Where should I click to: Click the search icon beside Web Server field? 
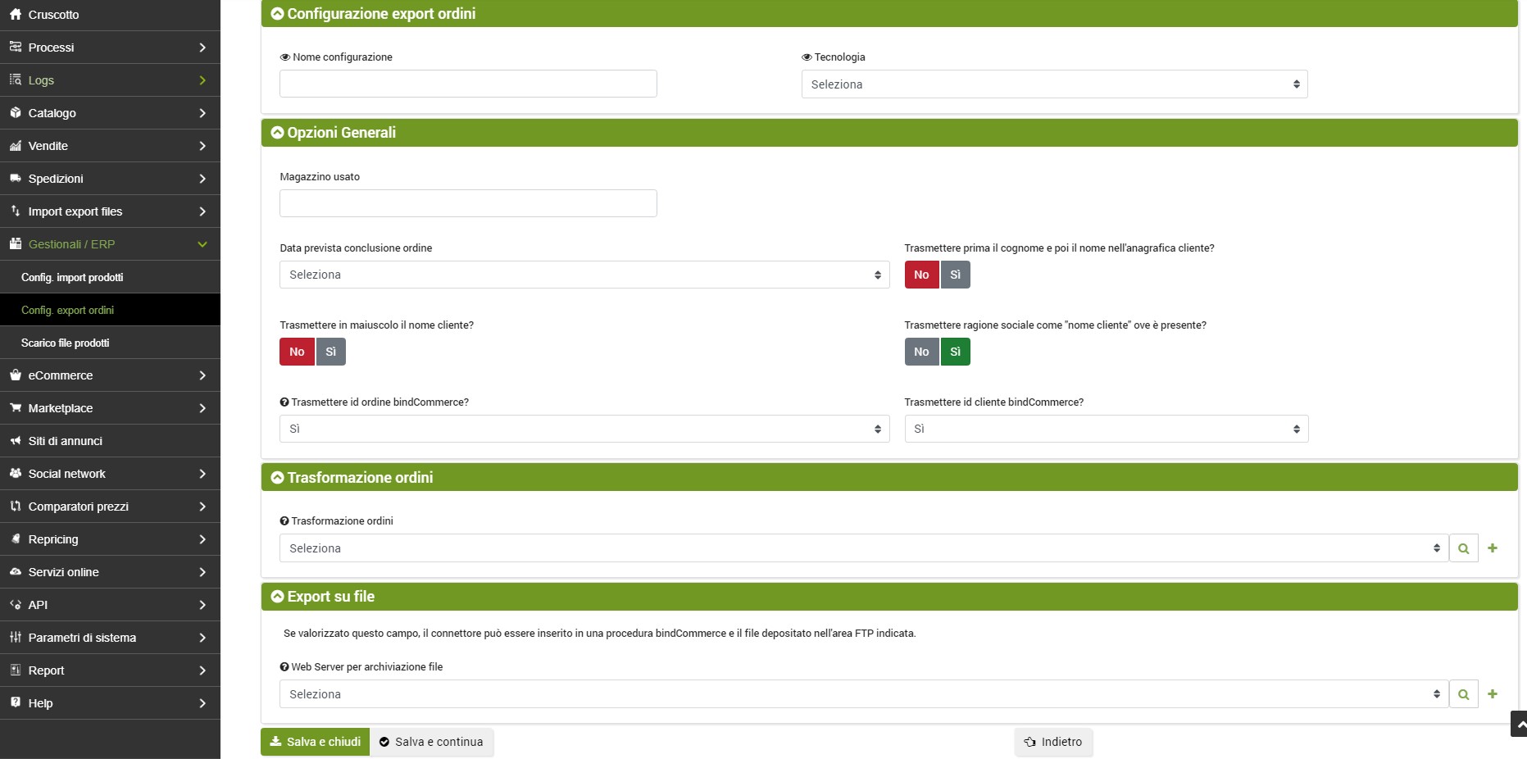pyautogui.click(x=1463, y=694)
